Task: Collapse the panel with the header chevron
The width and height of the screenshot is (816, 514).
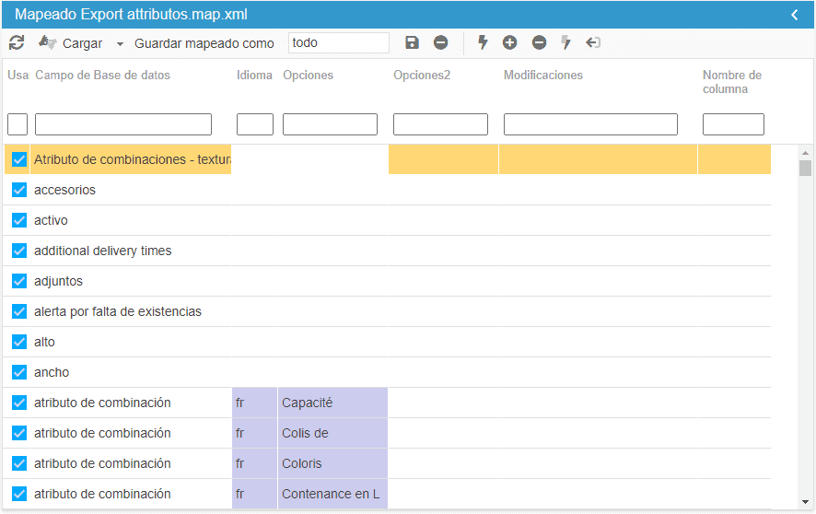Action: 795,15
